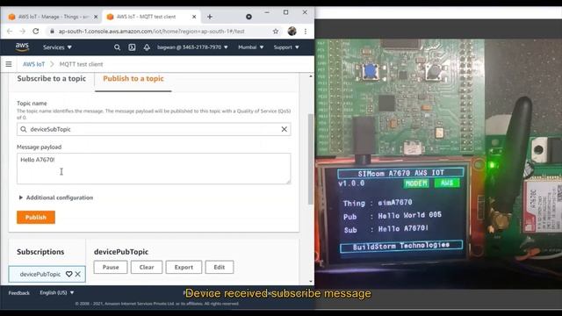
Task: Open the Mumbai region dropdown
Action: coord(251,47)
